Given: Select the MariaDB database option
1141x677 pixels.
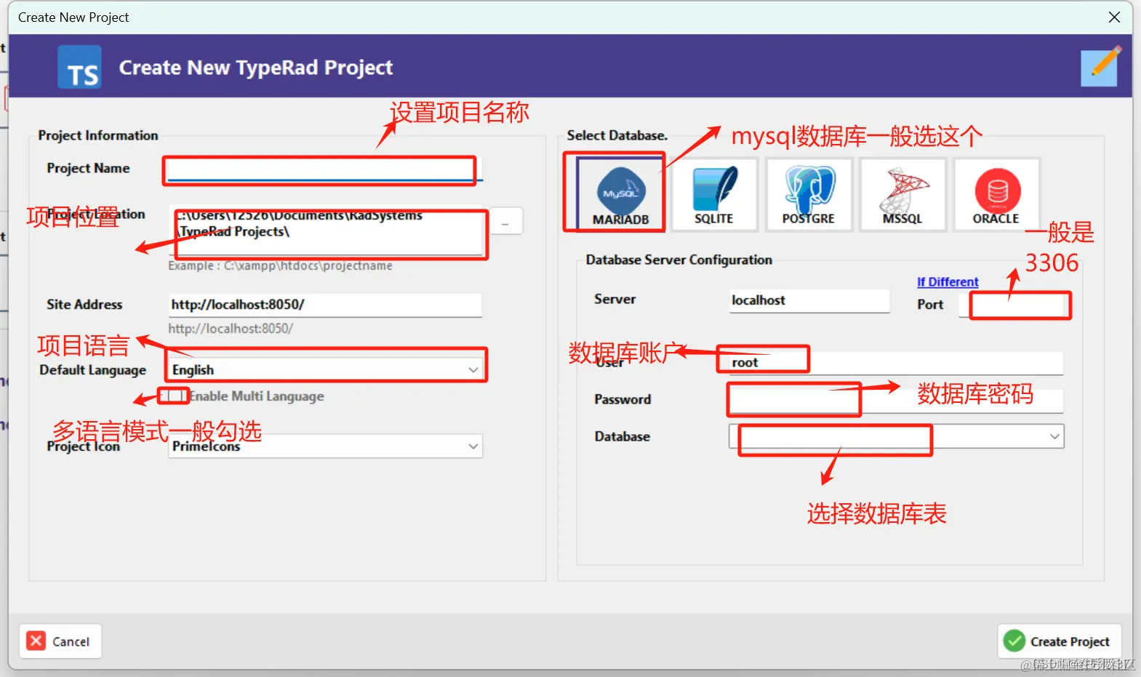Looking at the screenshot, I should (620, 193).
